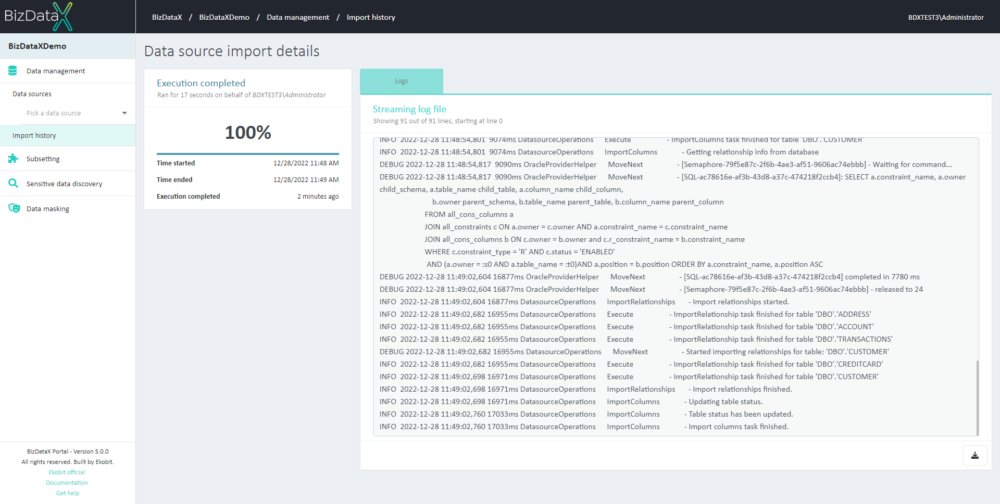Open Sensitive data discovery menu item

tap(68, 184)
